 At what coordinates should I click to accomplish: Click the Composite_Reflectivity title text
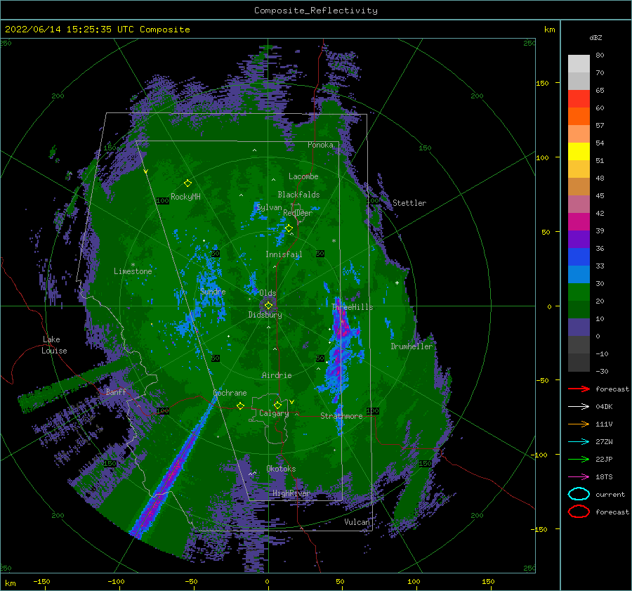point(315,11)
